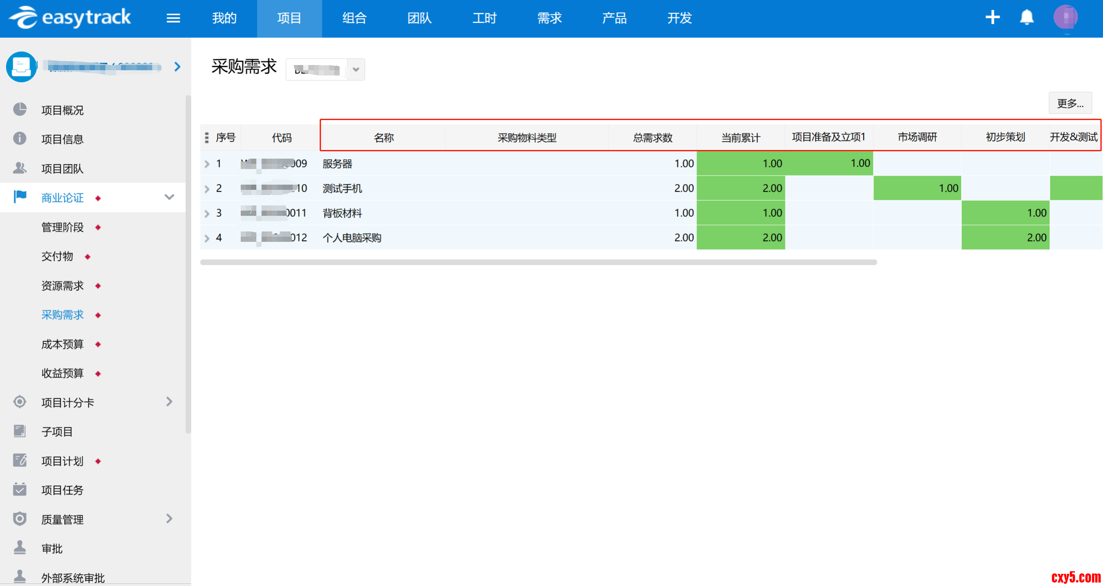Click table column settings dots icon

[207, 138]
